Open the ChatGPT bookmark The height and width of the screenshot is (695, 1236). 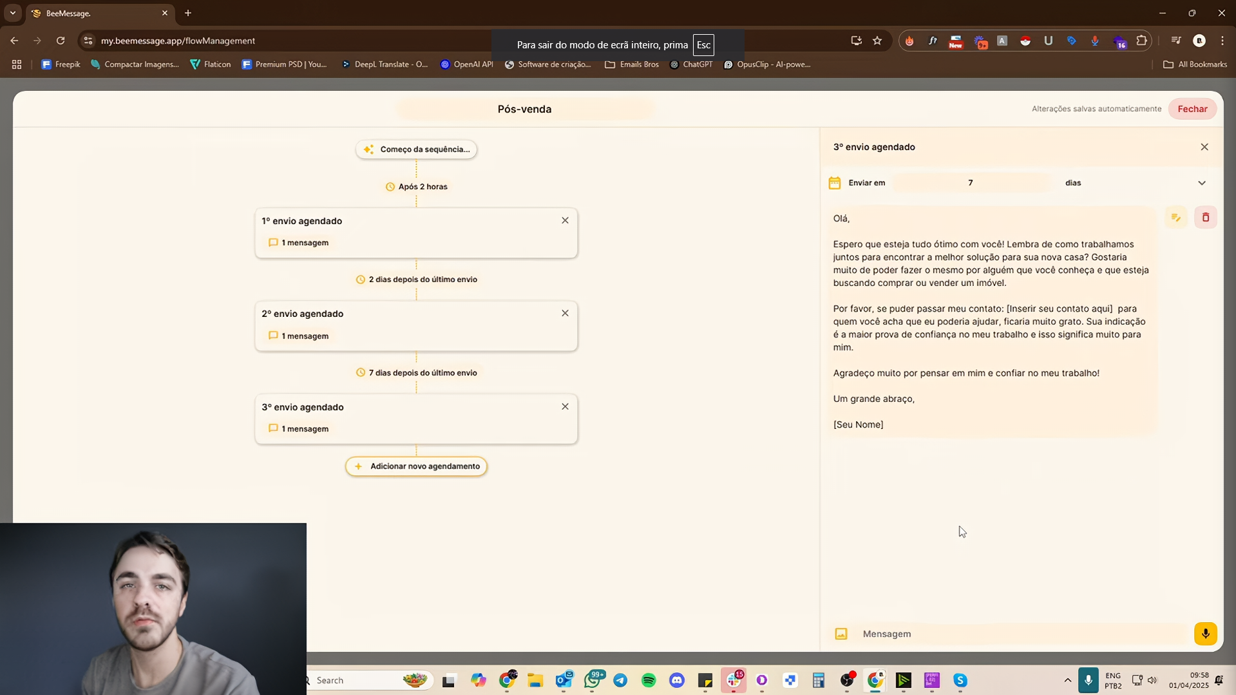point(691,64)
